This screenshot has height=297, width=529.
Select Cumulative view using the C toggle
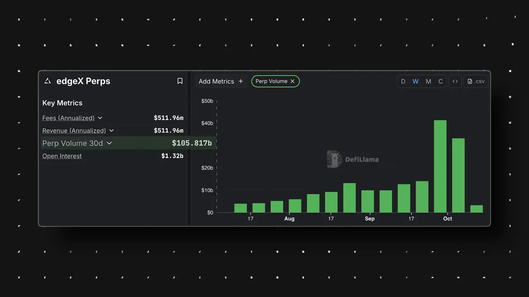[x=441, y=81]
